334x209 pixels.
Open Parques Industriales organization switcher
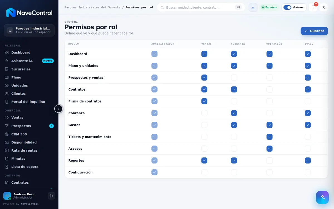click(29, 30)
